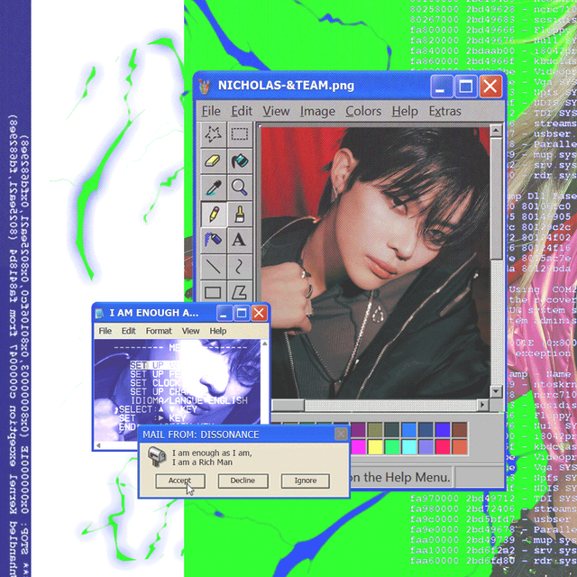This screenshot has height=577, width=577.
Task: Click Paint canvas scroll down arrow
Action: [x=496, y=392]
